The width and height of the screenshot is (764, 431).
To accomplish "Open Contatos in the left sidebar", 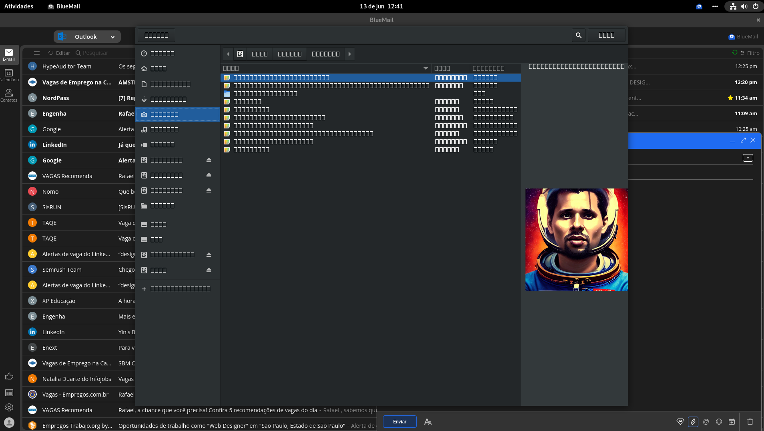I will click(x=9, y=95).
